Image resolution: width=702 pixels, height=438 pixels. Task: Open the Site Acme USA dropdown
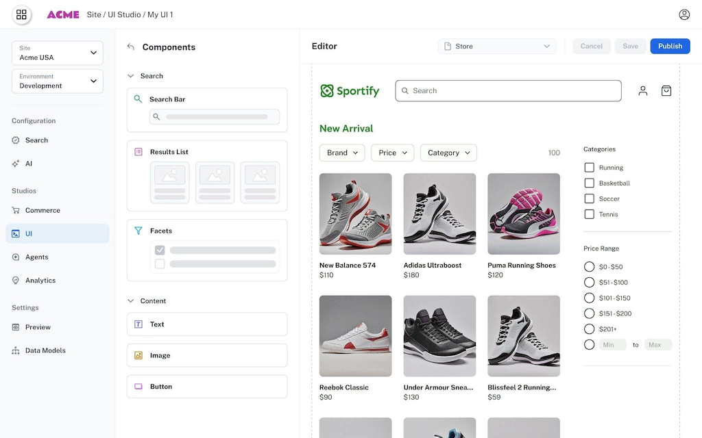click(x=58, y=53)
